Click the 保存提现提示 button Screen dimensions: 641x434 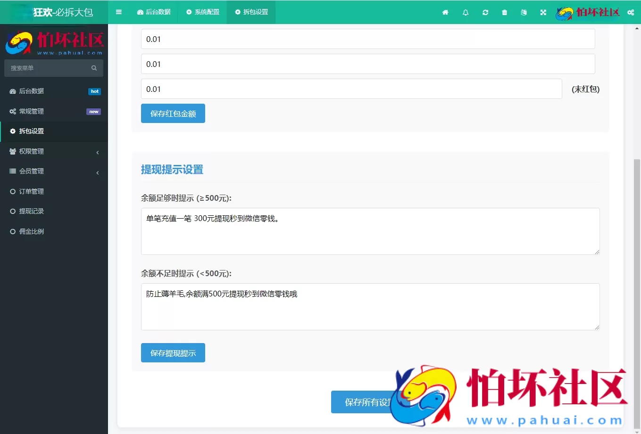pos(173,352)
